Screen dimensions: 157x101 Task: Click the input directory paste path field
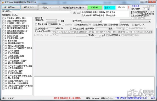[105, 12]
